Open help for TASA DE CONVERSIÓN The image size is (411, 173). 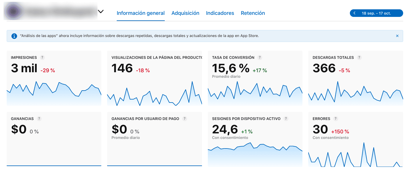pos(260,57)
